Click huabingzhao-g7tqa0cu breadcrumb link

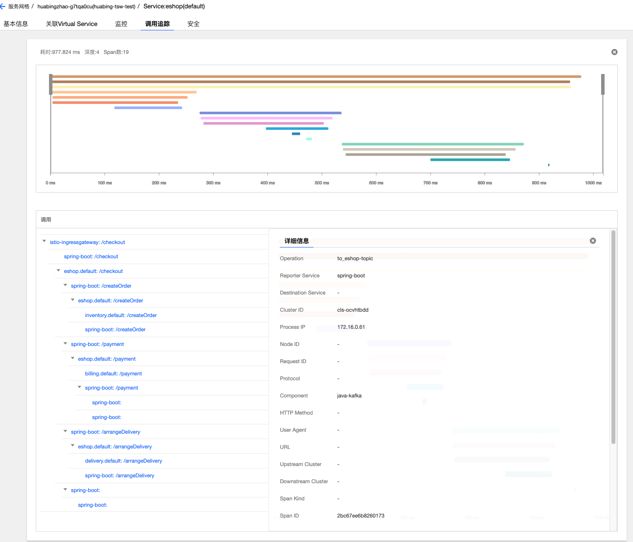(86, 6)
